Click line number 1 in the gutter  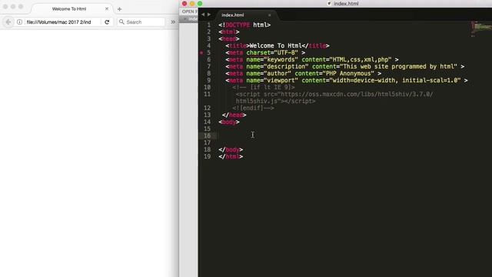click(x=208, y=25)
